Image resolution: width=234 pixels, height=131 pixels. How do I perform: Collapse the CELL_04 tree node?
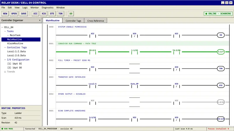2,27
